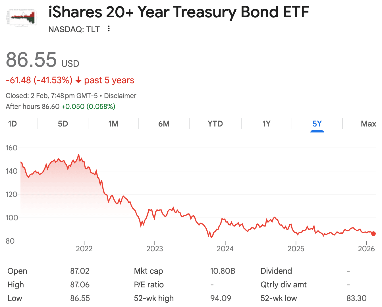
Task: Click the TLT chart thumbnail logo
Action: click(x=22, y=18)
